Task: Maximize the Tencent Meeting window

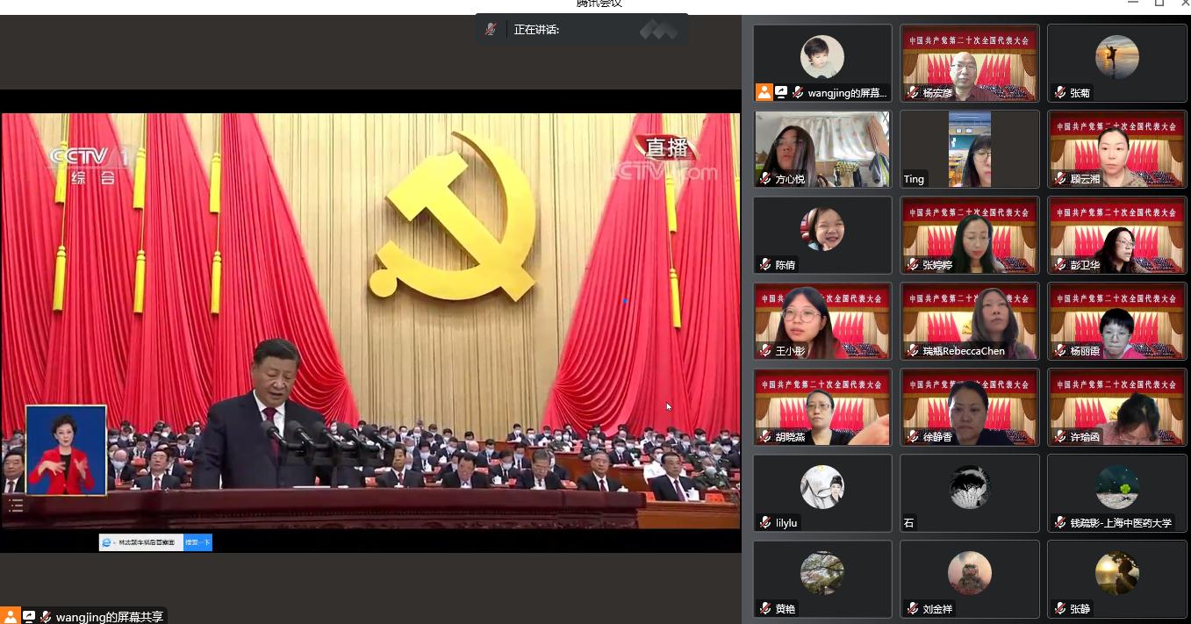Action: pyautogui.click(x=1159, y=4)
